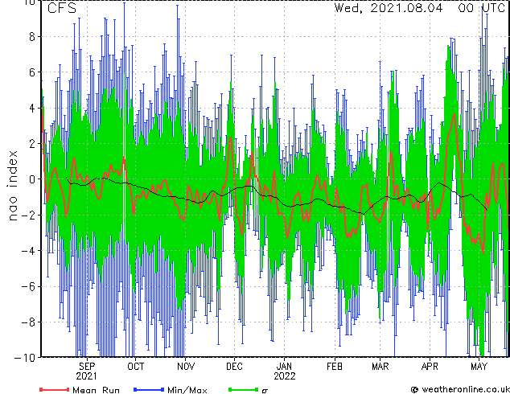Click the CFS model label

coord(62,8)
